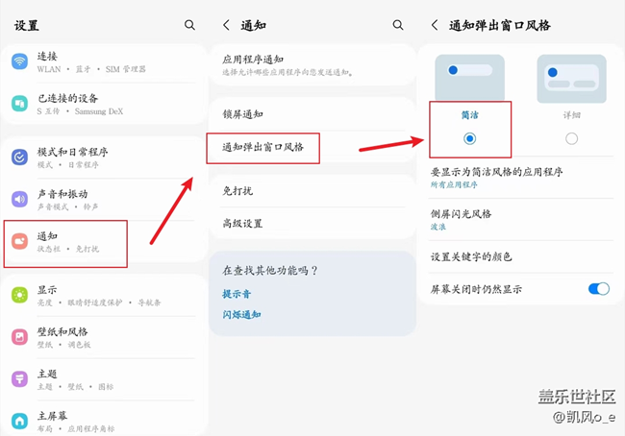The width and height of the screenshot is (625, 436).
Task: Follow the 提示音 link
Action: coord(237,294)
